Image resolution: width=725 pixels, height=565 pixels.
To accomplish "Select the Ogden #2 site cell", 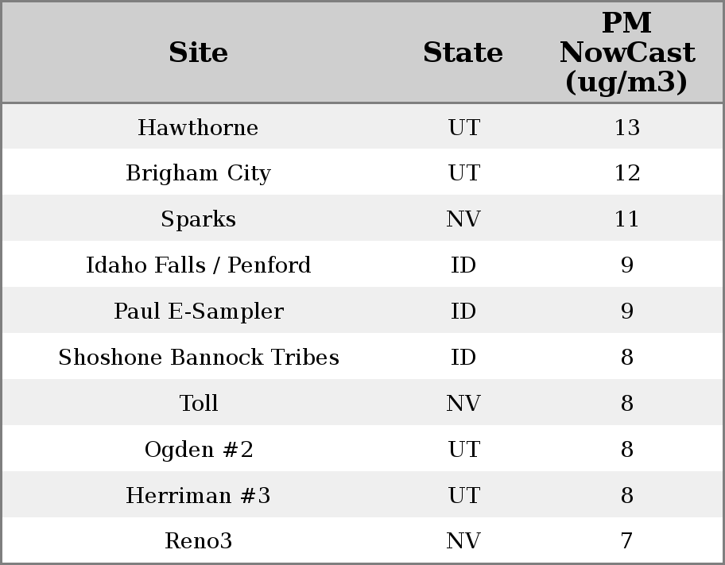I will (x=198, y=450).
